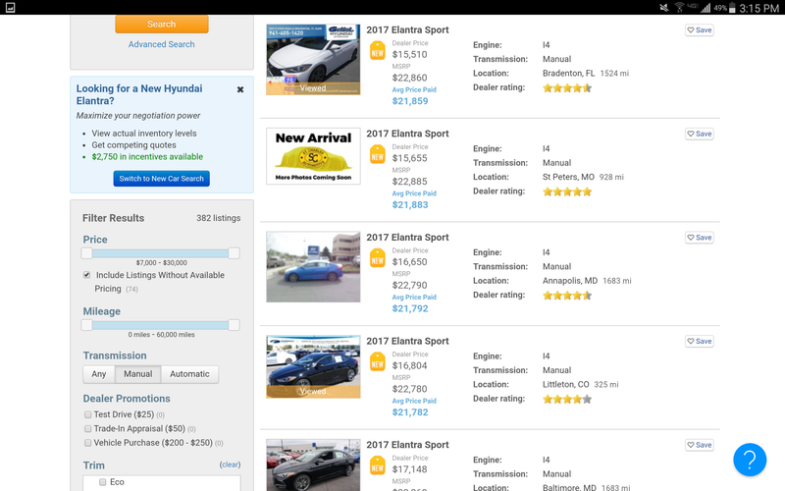Click the Bradenton, FL location text
The width and height of the screenshot is (785, 491).
(x=569, y=73)
